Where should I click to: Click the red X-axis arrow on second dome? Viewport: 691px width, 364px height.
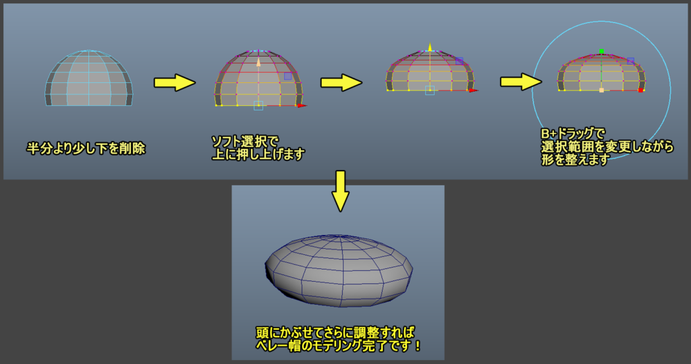coord(302,106)
